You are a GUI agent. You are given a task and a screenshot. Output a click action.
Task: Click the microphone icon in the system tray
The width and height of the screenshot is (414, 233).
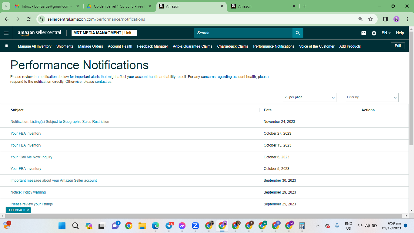coord(337,226)
